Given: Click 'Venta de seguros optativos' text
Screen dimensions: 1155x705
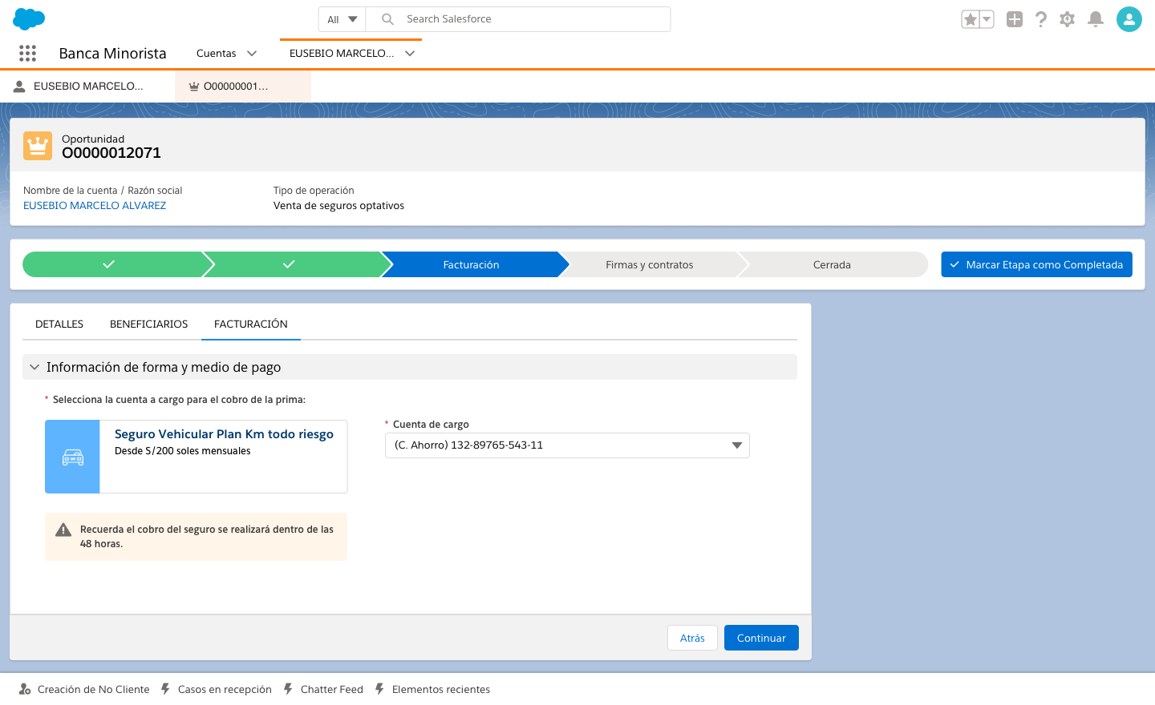Looking at the screenshot, I should coord(338,206).
